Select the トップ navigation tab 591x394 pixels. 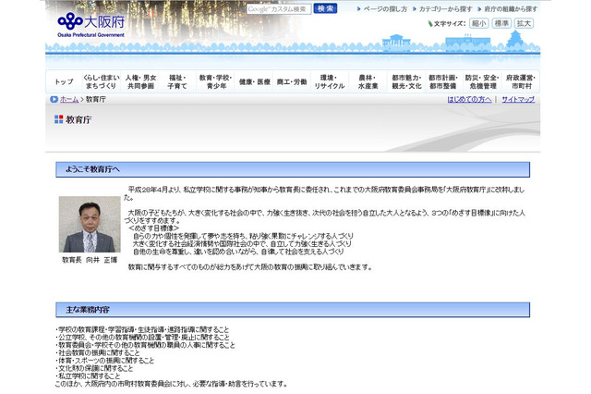point(64,81)
